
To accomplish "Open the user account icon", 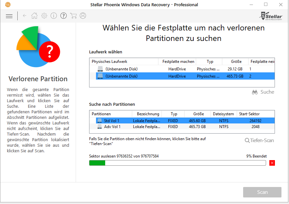I will tap(83, 16).
